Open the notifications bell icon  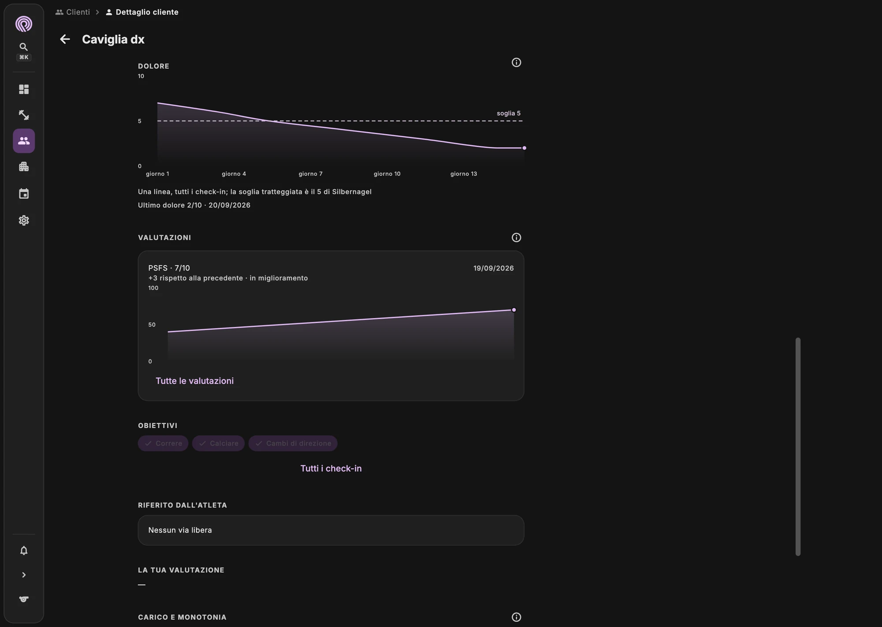24,550
